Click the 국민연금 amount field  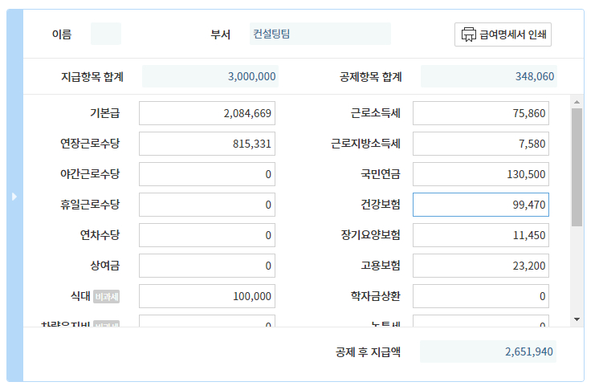point(481,174)
